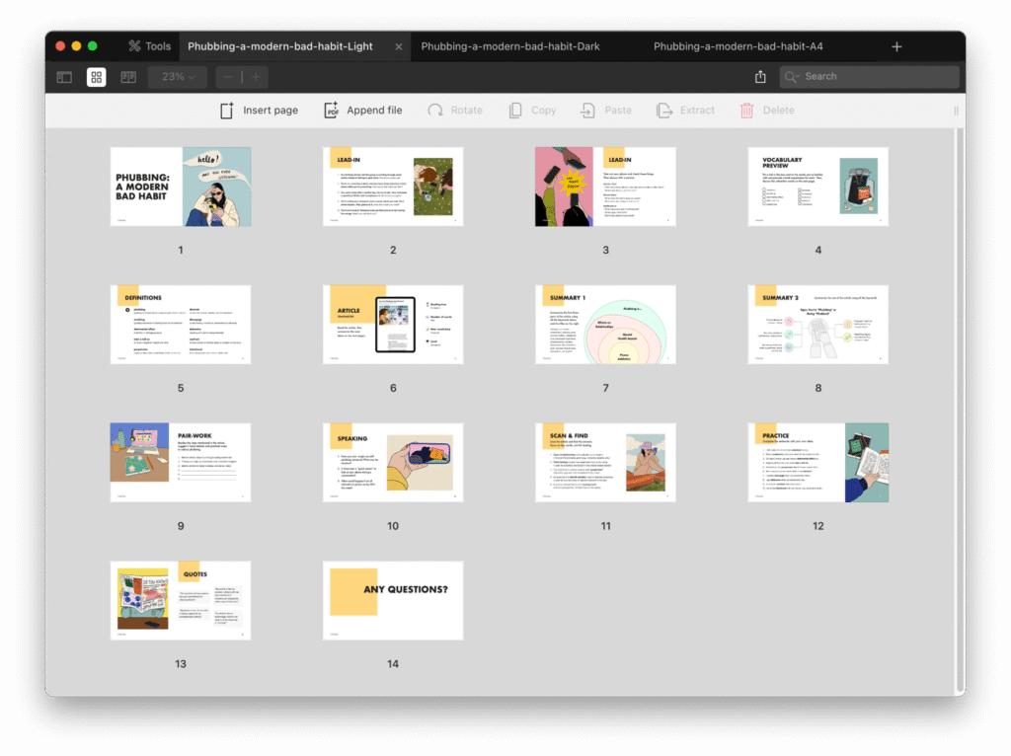Switch to two-page reading view

(128, 77)
